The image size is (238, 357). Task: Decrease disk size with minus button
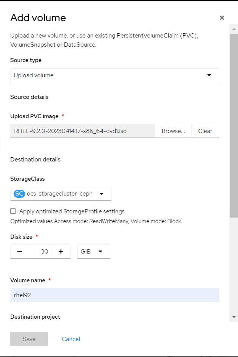pos(20,252)
